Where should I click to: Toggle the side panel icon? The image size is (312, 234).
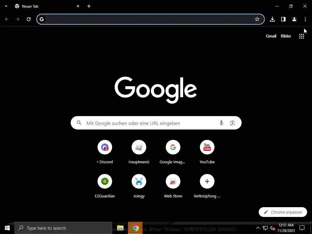pyautogui.click(x=283, y=19)
